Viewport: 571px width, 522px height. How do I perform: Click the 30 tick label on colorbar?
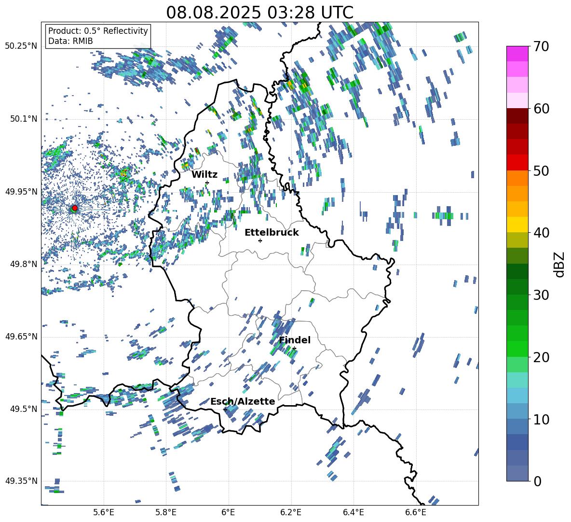[541, 295]
